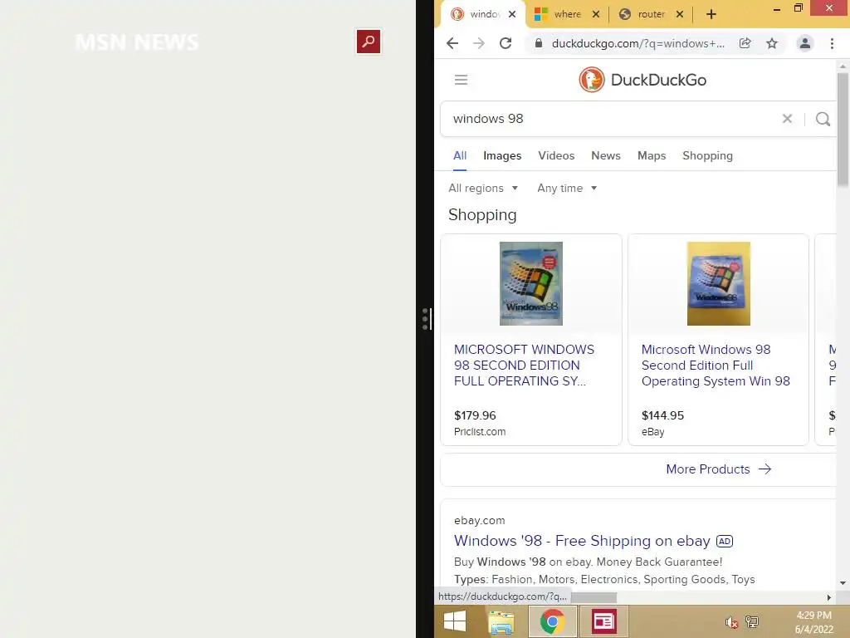Open a new Chrome tab

711,15
